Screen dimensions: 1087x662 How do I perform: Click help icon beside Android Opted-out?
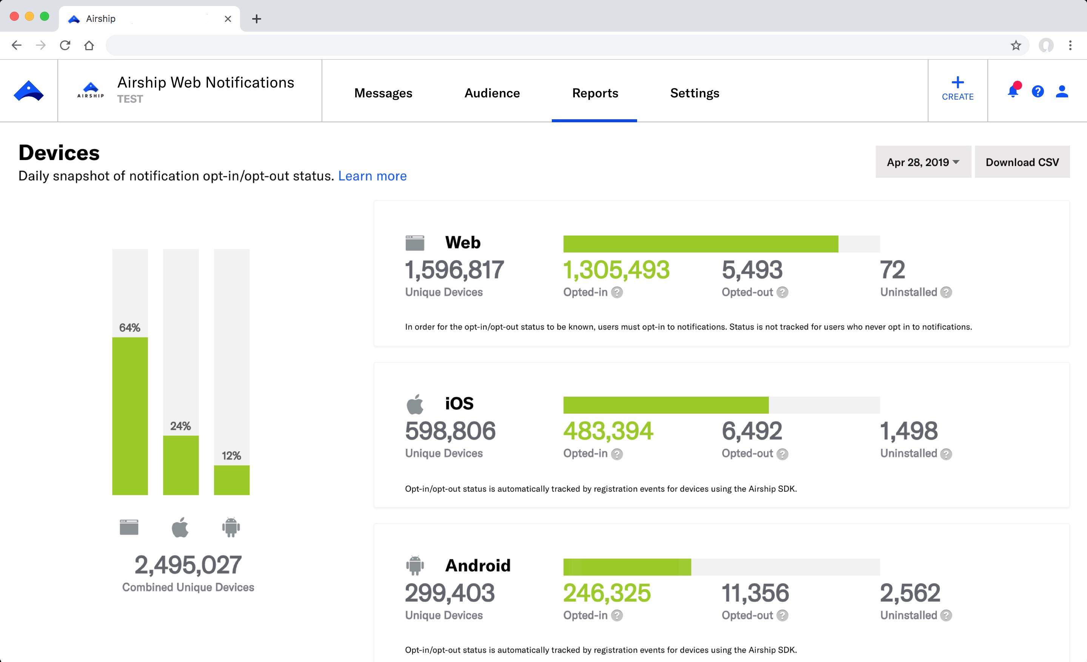(x=782, y=615)
